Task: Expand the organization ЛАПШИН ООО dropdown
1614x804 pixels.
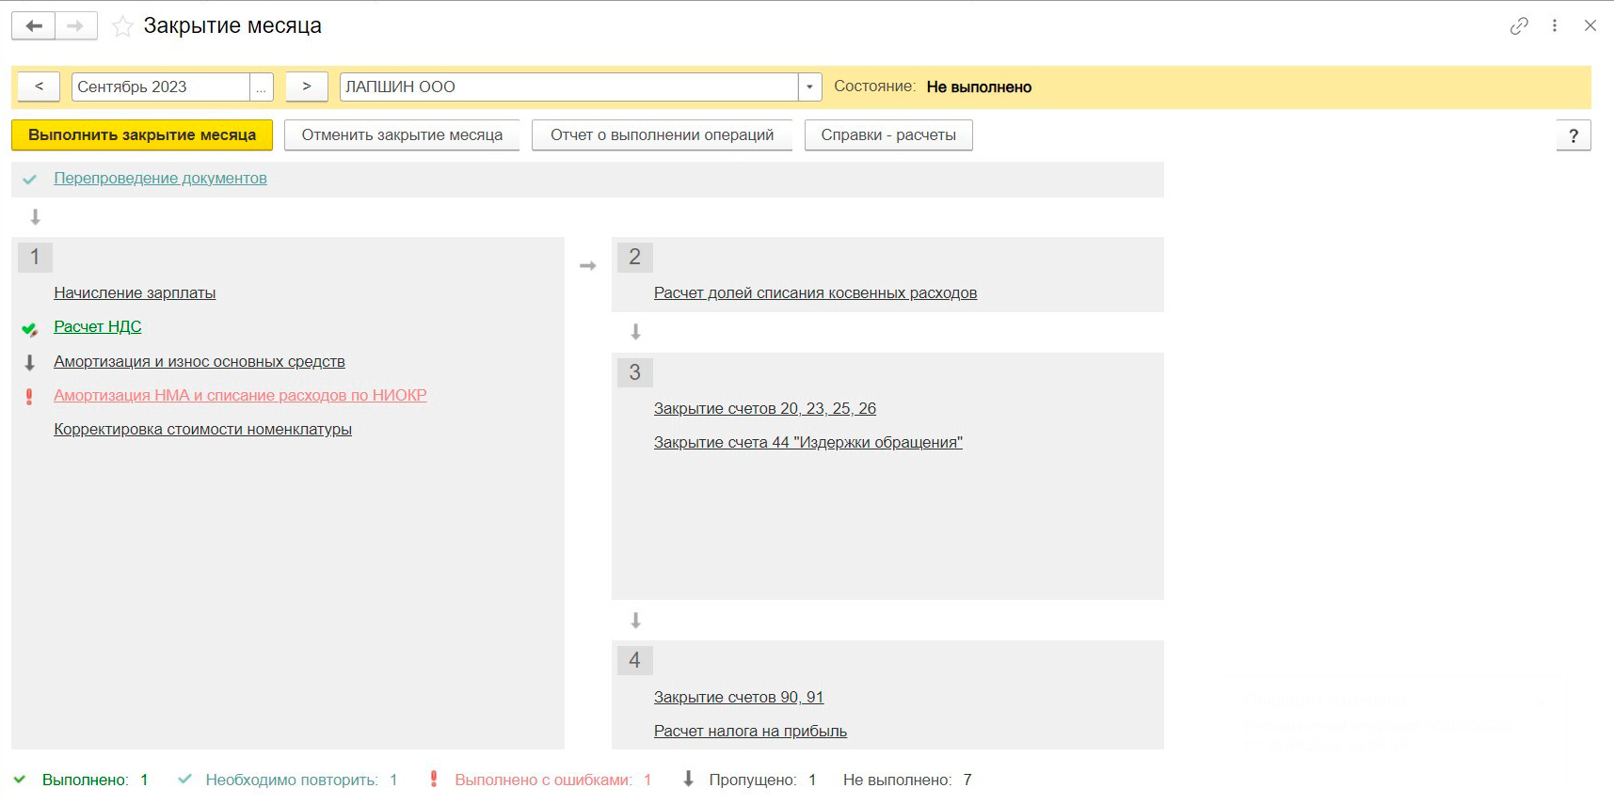Action: pyautogui.click(x=809, y=87)
